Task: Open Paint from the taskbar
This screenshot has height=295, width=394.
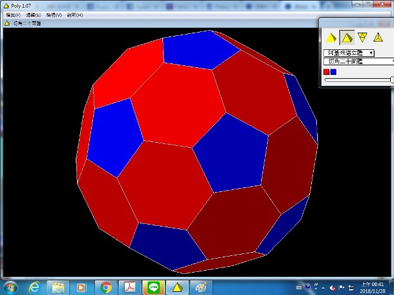Action: click(201, 287)
